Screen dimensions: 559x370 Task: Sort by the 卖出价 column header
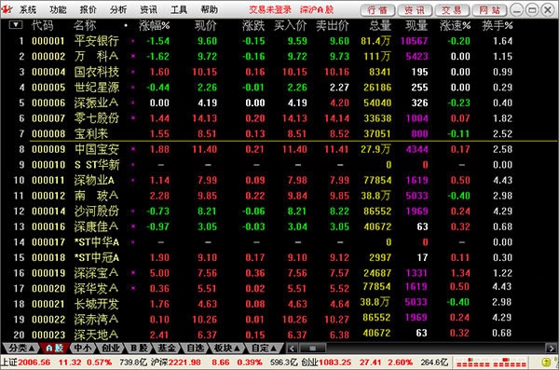[x=333, y=25]
